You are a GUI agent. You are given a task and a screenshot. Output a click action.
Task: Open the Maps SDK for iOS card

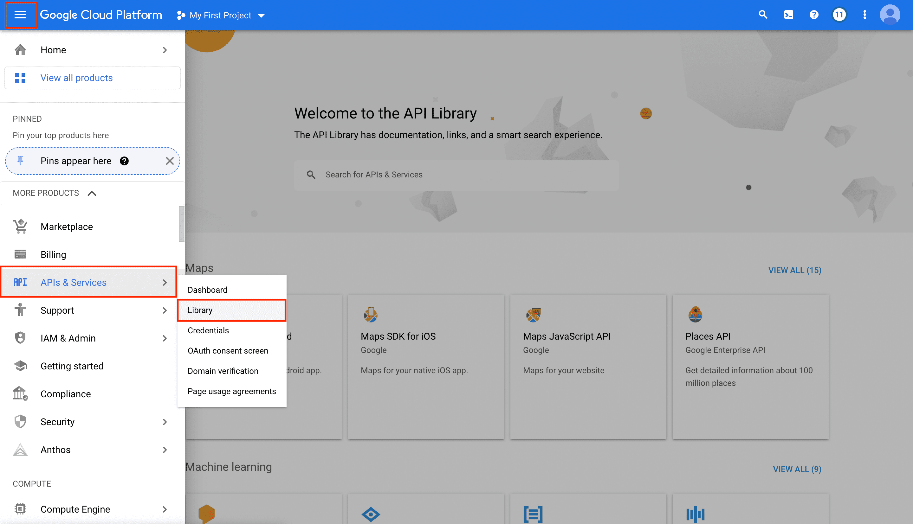pyautogui.click(x=426, y=367)
